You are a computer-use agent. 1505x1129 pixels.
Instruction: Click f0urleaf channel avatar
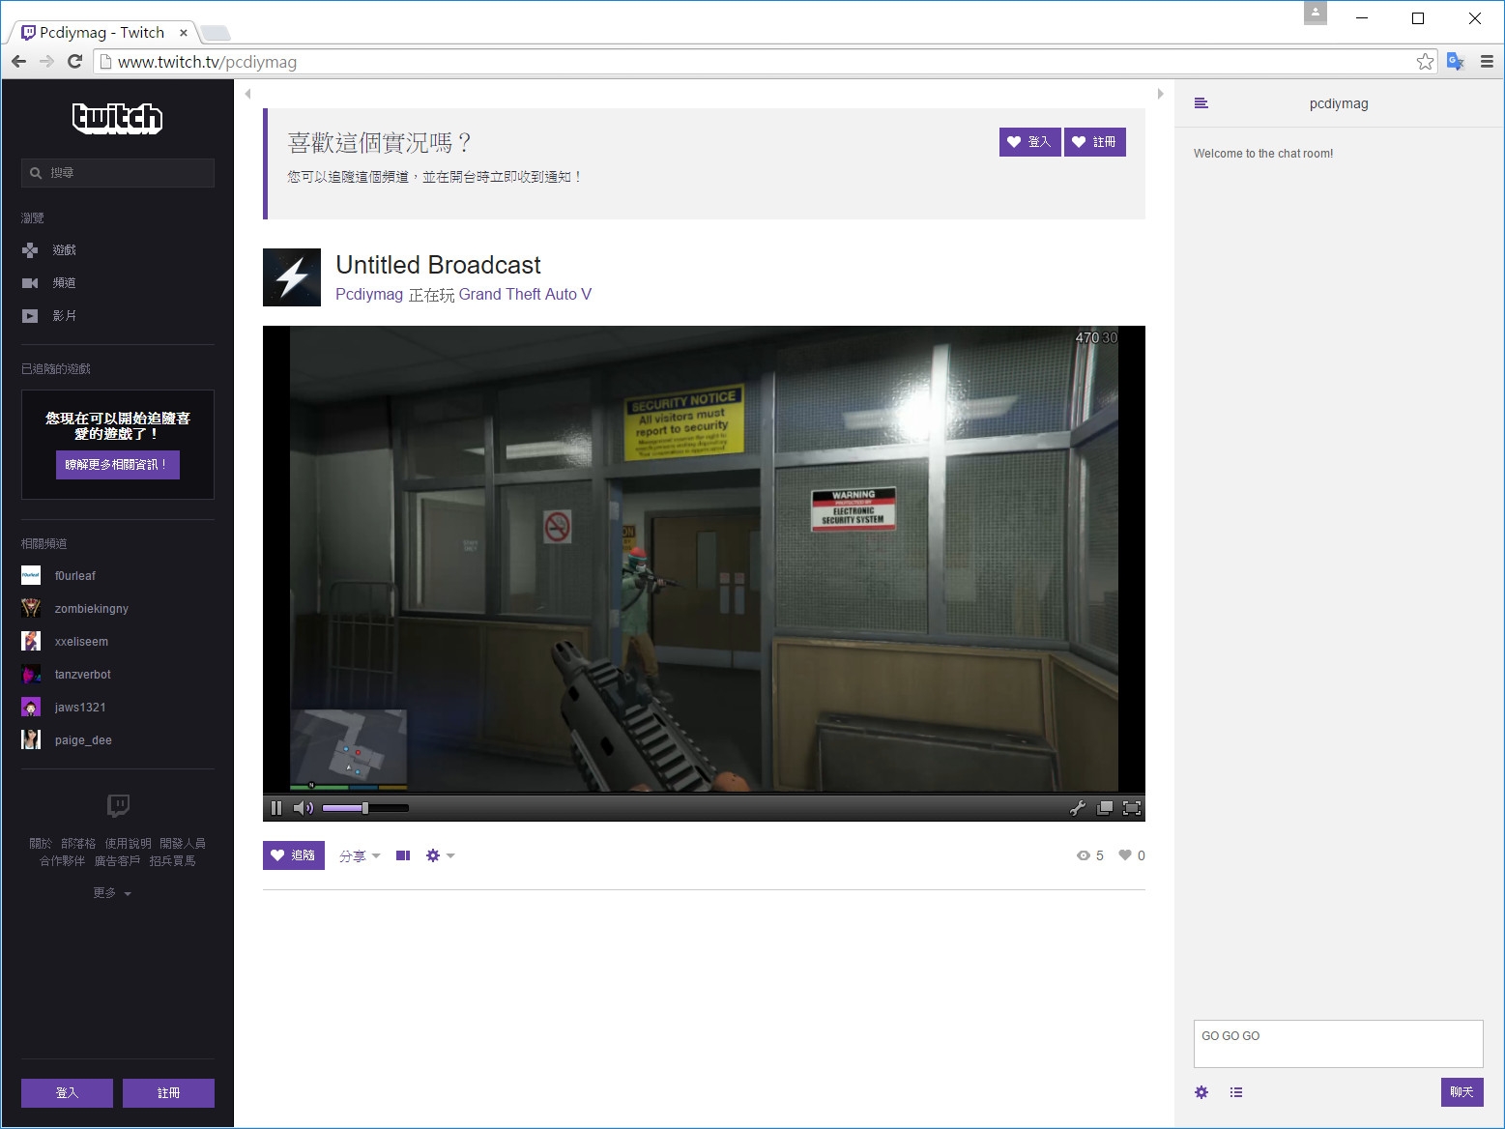tap(31, 576)
